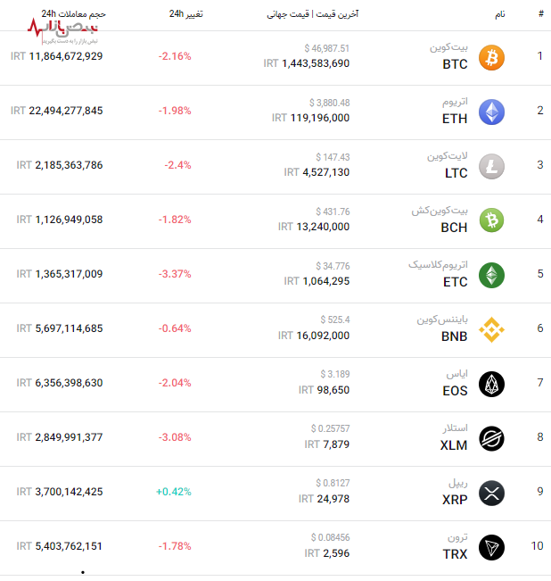
Task: Click the last price column header
Action: (312, 15)
